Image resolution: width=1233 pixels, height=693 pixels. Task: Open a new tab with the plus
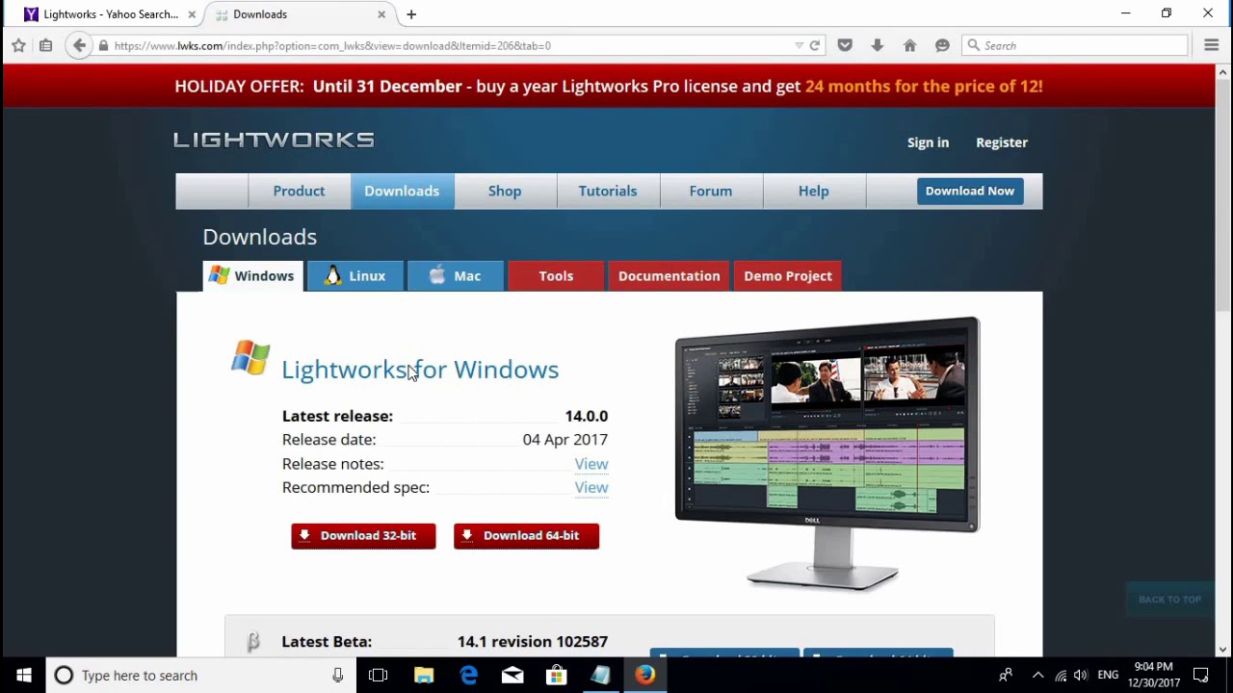coord(411,14)
